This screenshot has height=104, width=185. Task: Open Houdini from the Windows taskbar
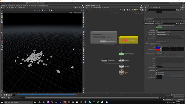pos(64,102)
